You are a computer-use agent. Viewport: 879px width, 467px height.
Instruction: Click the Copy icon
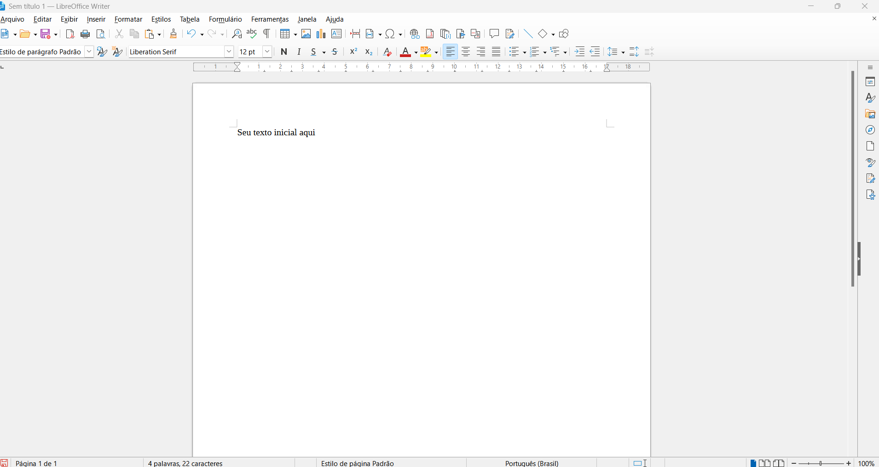[x=134, y=34]
